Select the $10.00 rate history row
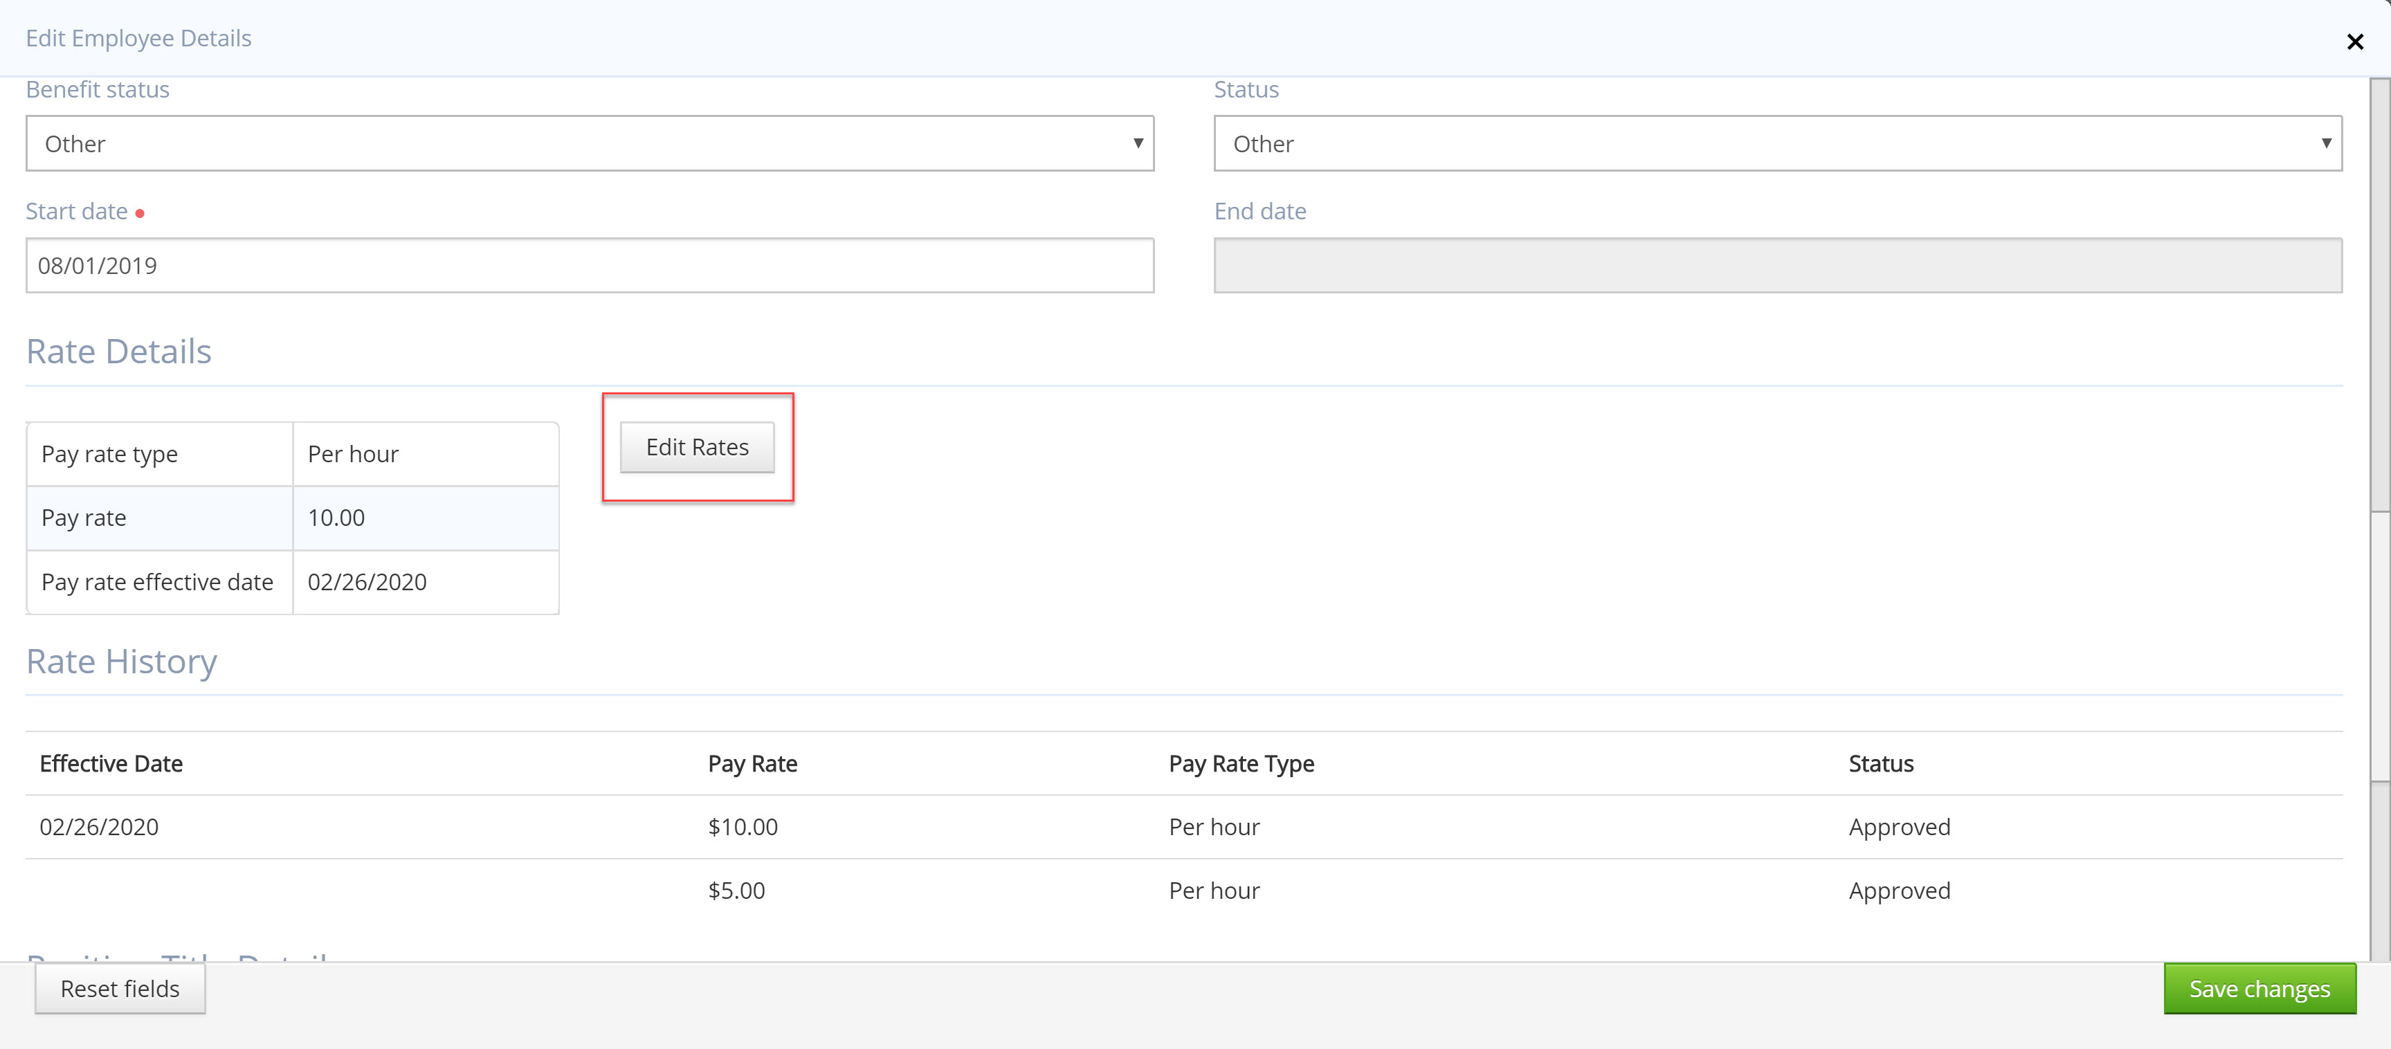The height and width of the screenshot is (1049, 2391). 743,826
